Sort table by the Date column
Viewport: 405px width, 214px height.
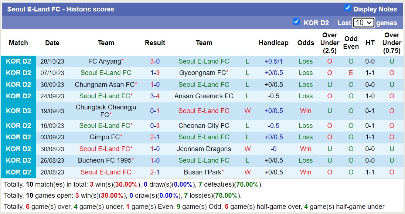(x=52, y=43)
